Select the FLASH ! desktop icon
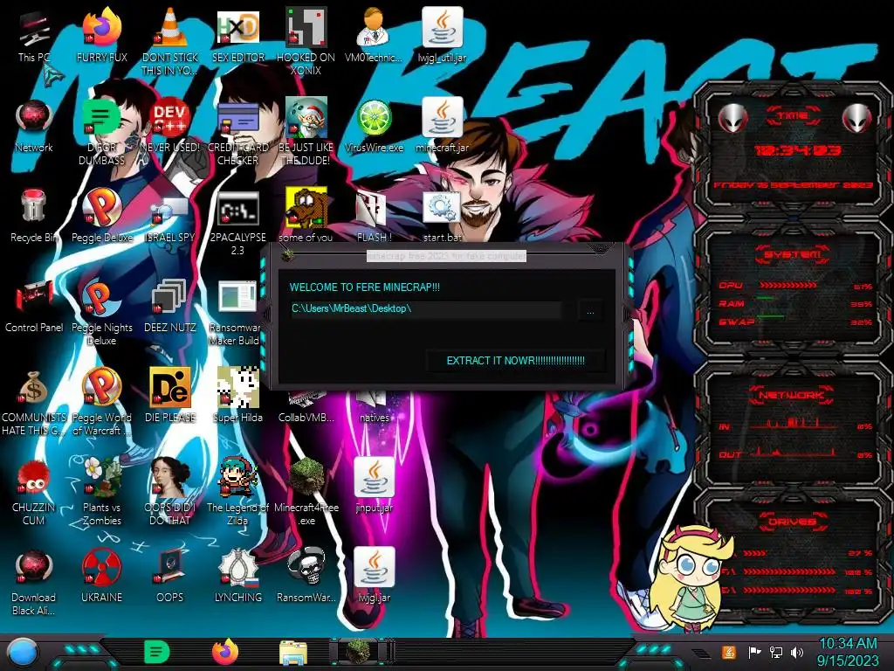894x671 pixels. point(374,216)
